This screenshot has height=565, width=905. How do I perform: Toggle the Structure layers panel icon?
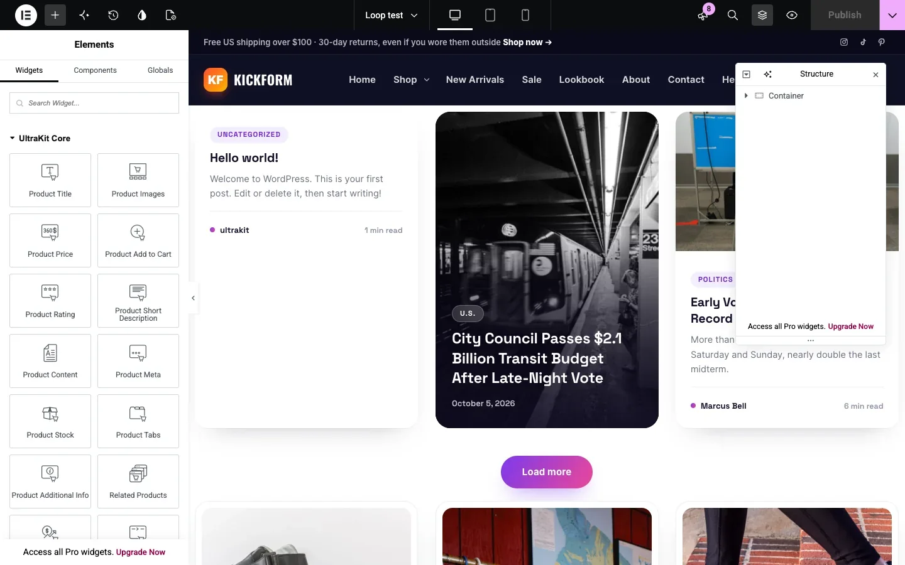(762, 15)
